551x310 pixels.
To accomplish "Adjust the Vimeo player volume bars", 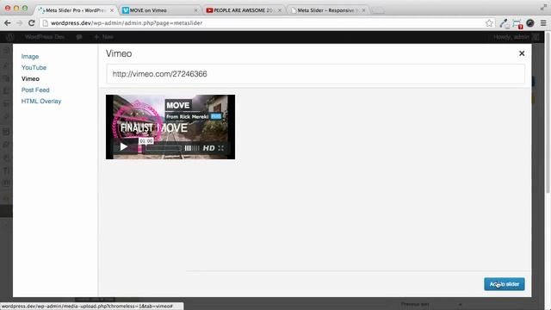I will coord(192,148).
